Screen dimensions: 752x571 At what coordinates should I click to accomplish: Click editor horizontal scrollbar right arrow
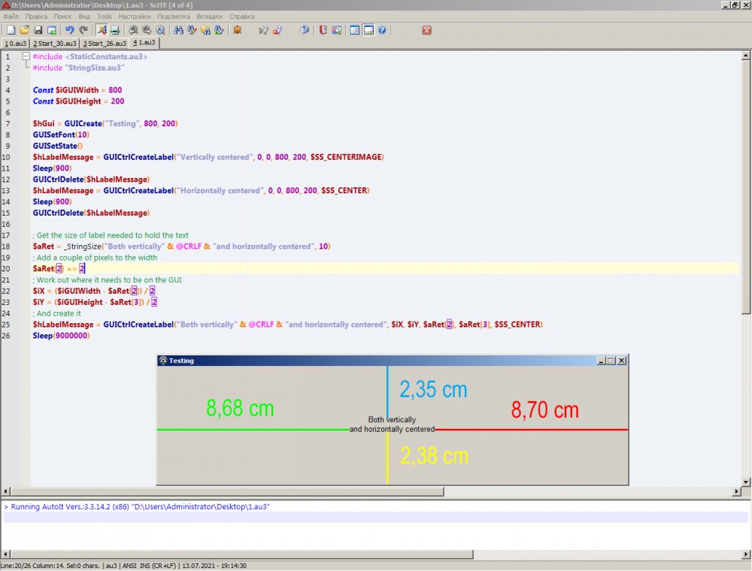click(737, 491)
